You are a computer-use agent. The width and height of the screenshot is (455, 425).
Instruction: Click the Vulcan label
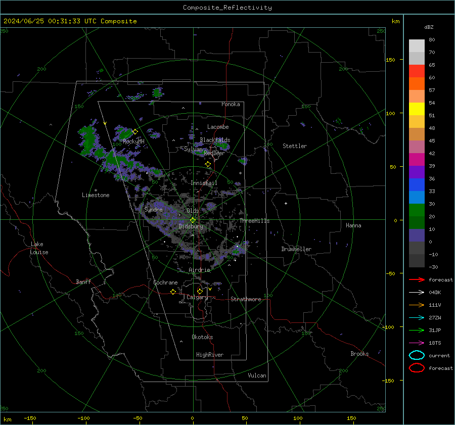click(257, 375)
